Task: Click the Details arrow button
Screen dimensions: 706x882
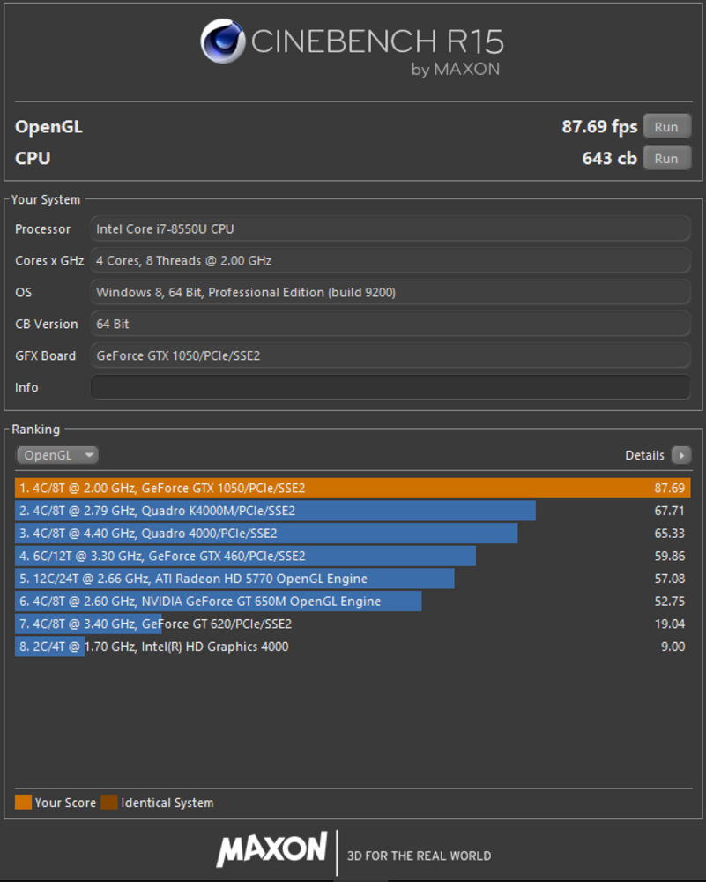Action: coord(681,454)
